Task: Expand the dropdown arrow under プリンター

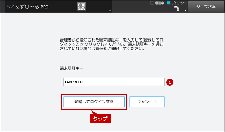Action: (x=185, y=11)
